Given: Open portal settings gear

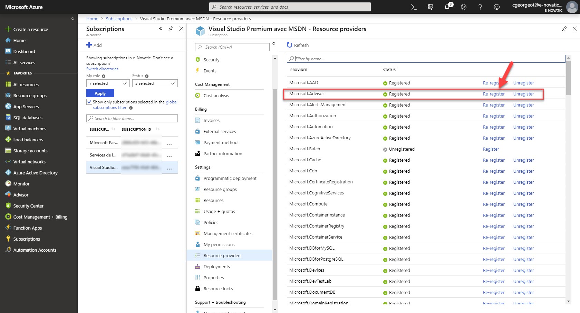Looking at the screenshot, I should click(464, 7).
